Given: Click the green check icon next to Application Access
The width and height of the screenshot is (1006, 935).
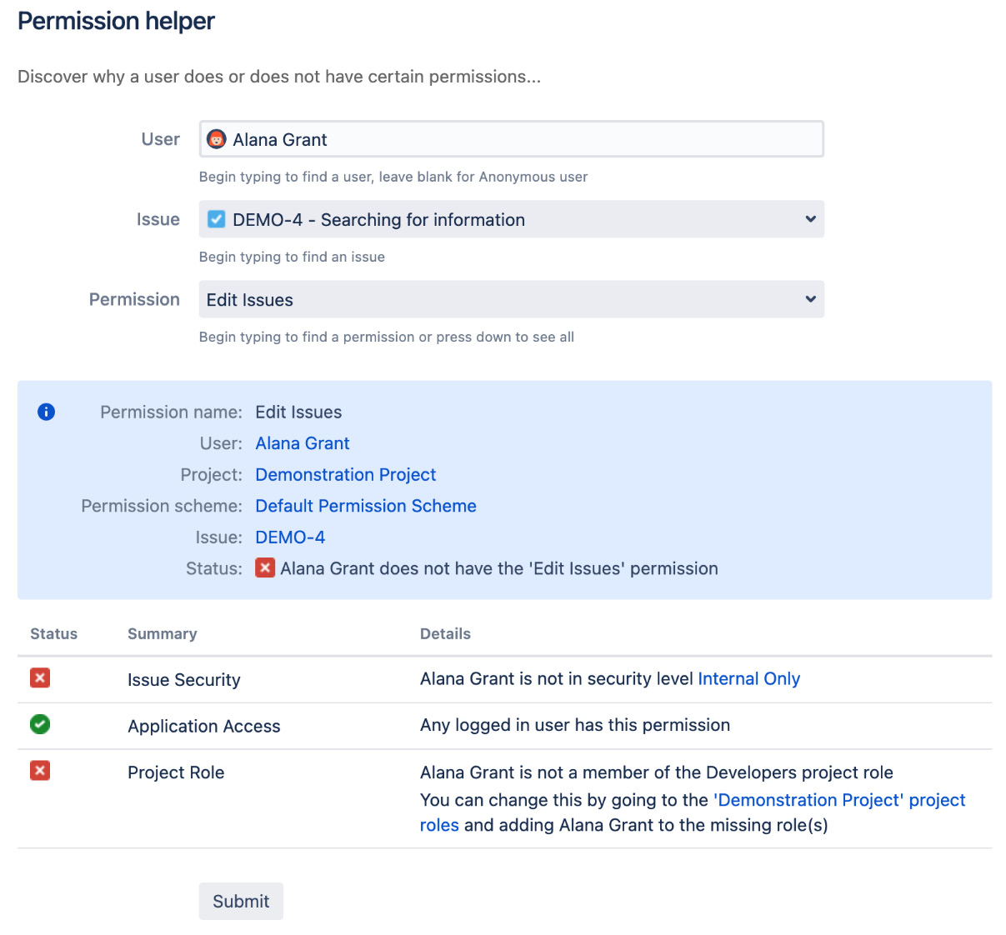Looking at the screenshot, I should (x=39, y=725).
